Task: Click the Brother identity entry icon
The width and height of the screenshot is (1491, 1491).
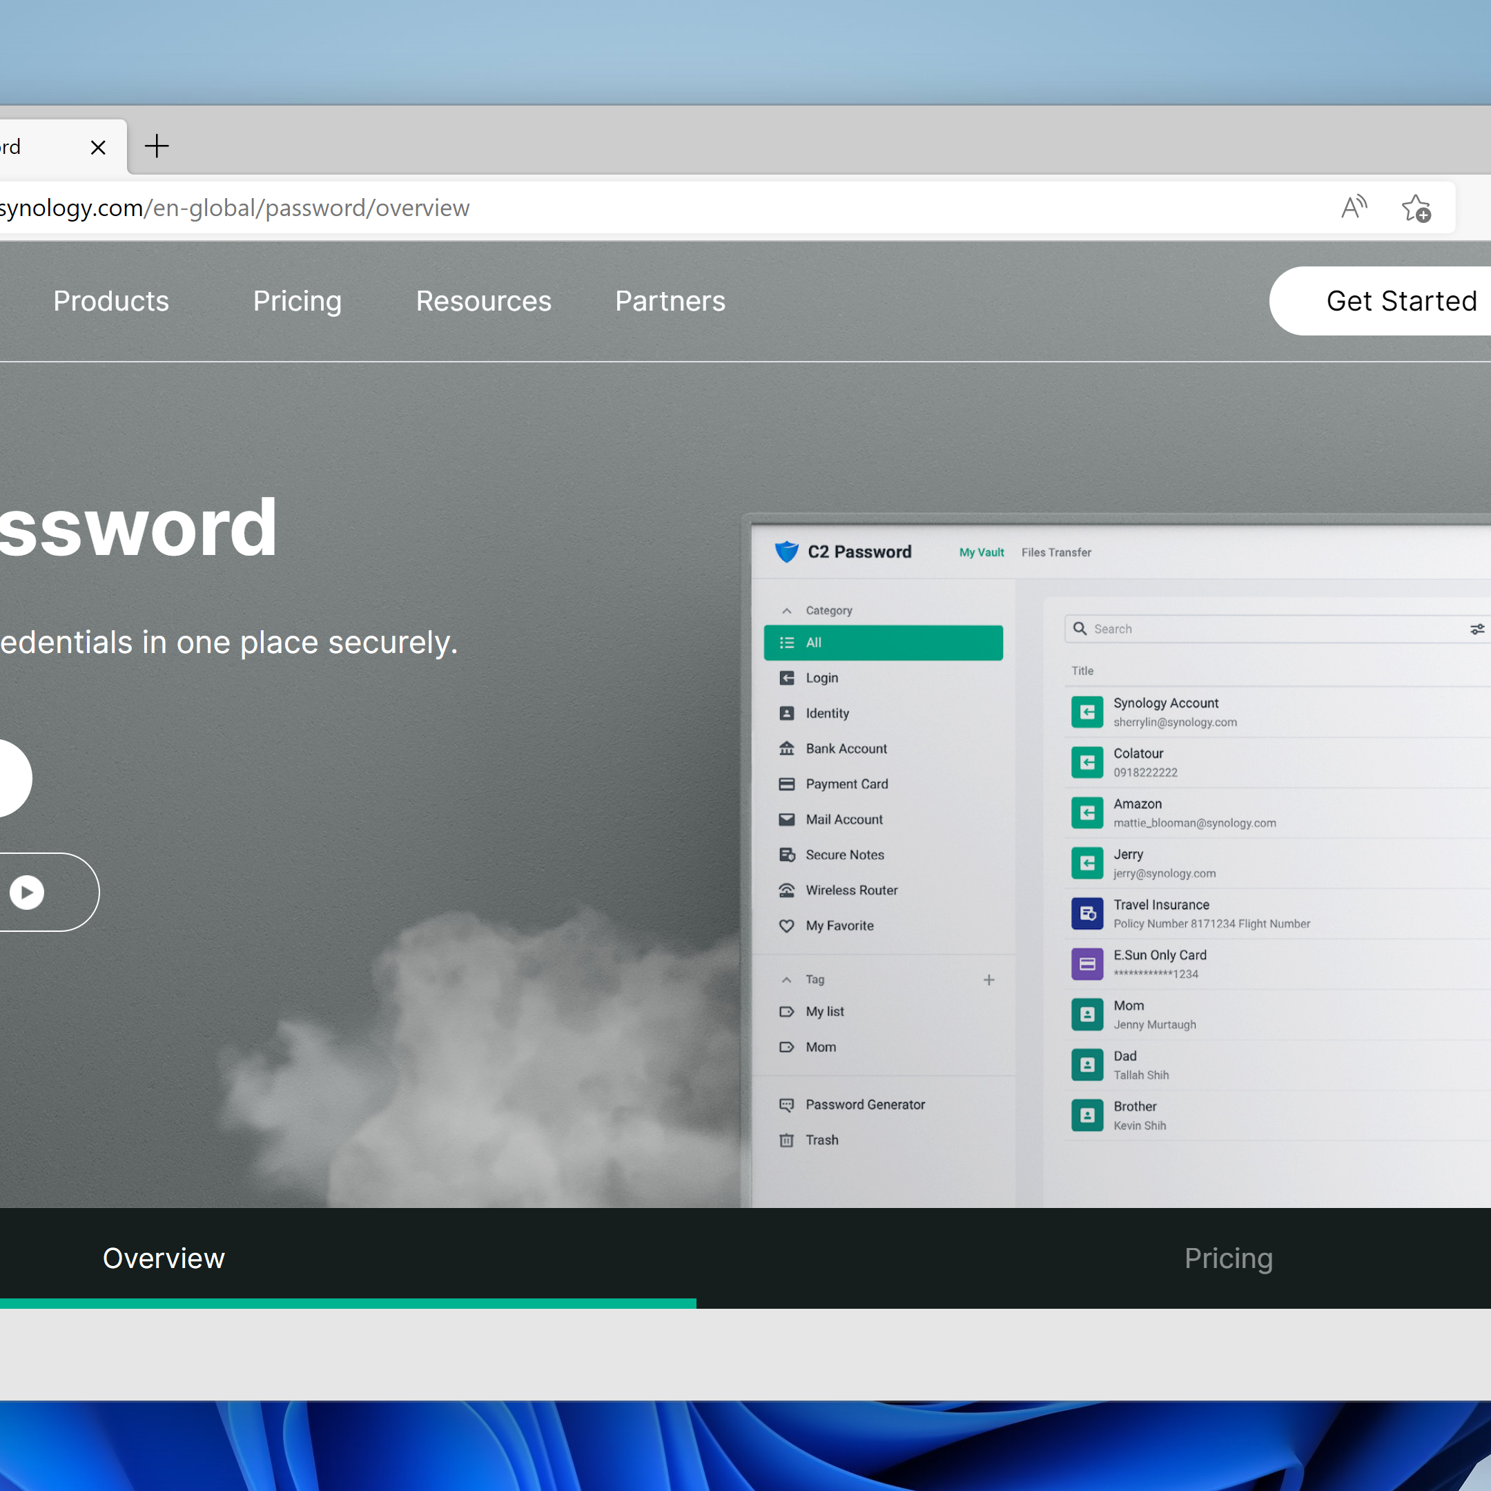Action: 1086,1115
